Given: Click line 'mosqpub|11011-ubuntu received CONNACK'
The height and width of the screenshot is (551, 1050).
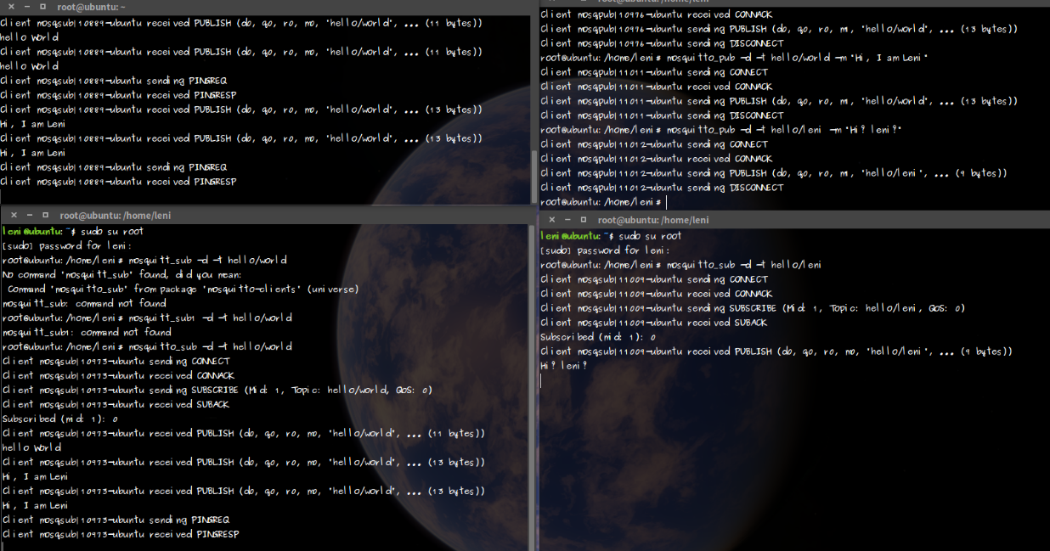Looking at the screenshot, I should coord(656,87).
